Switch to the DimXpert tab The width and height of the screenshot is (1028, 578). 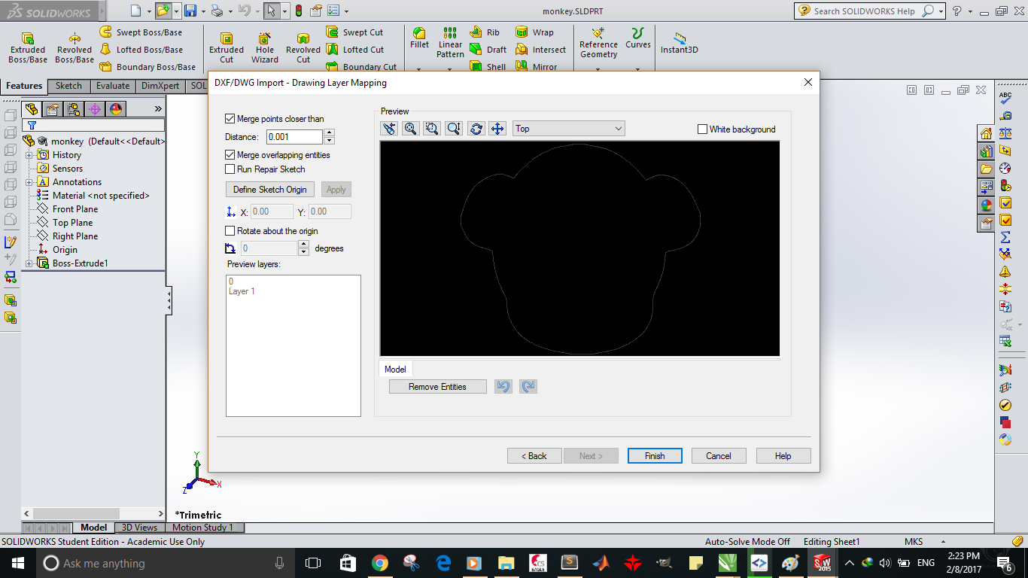[160, 86]
